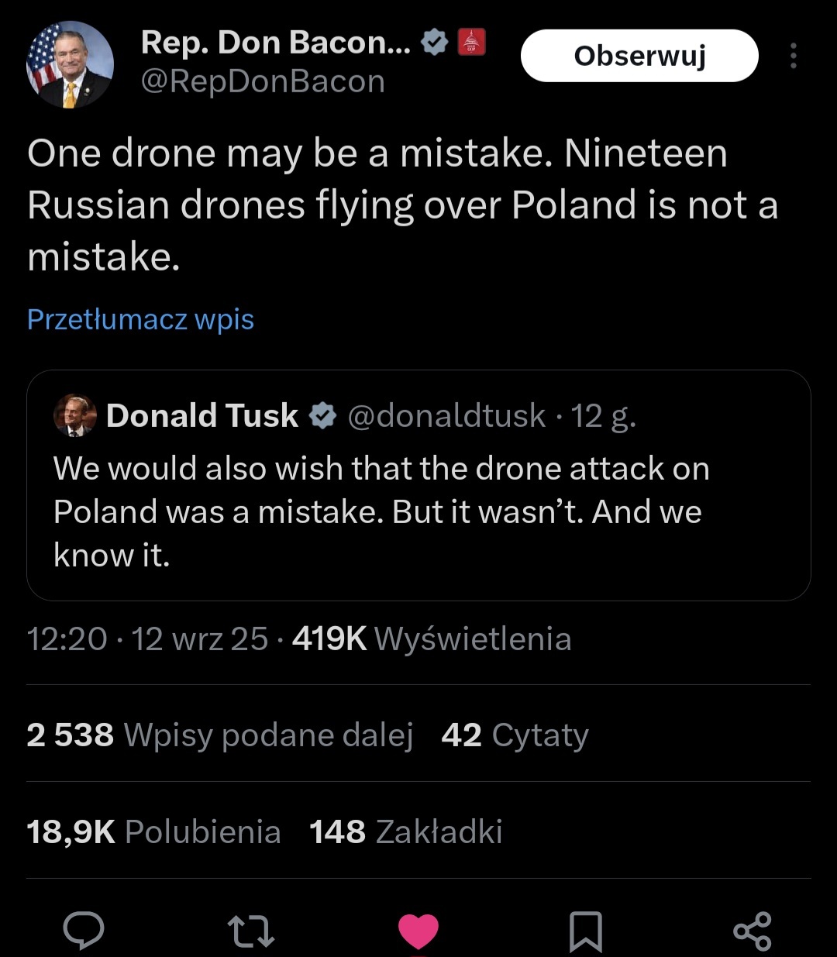The image size is (837, 957).
Task: Click Przetłumacz wpis translate link
Action: click(140, 319)
